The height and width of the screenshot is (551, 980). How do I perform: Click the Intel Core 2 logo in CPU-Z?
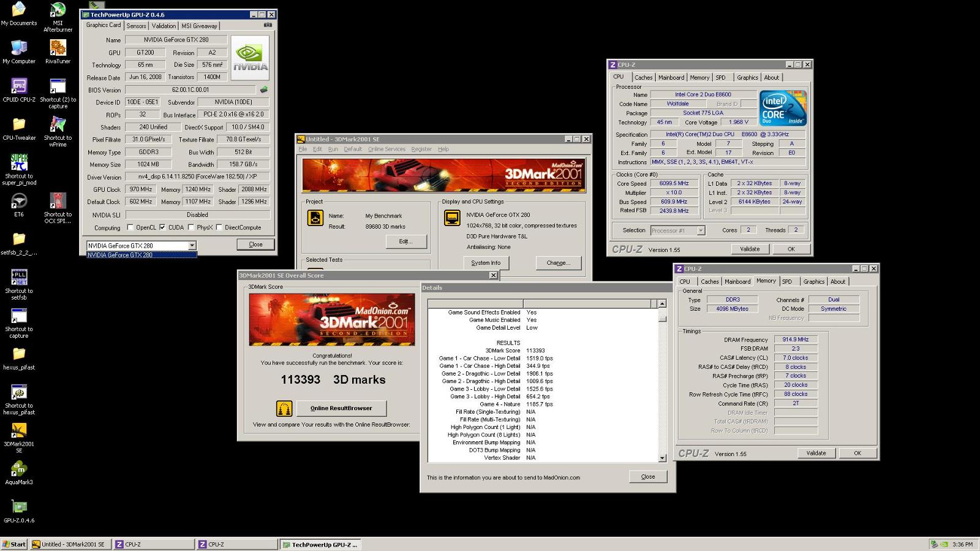[783, 108]
